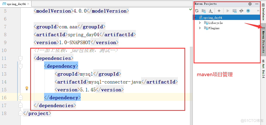The height and width of the screenshot is (125, 266).
Task: Hide the Maven Projects panel
Action: (x=257, y=4)
